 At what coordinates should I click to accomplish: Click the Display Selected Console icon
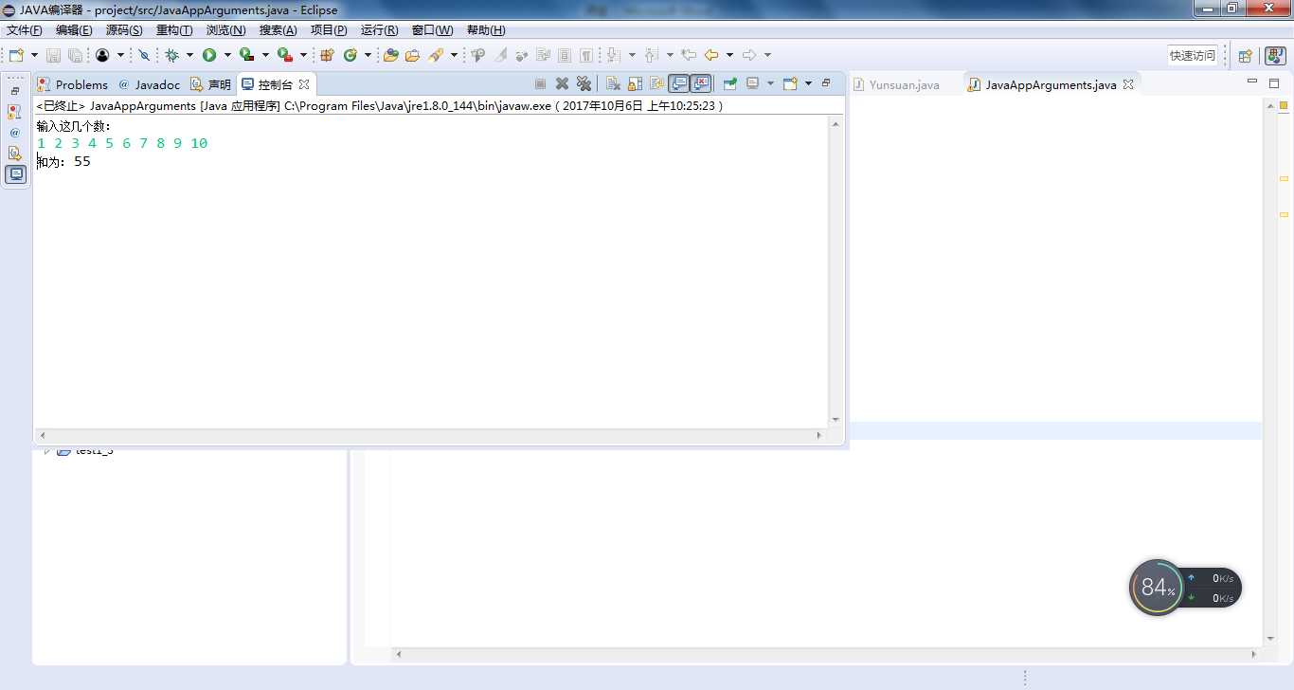[x=753, y=83]
